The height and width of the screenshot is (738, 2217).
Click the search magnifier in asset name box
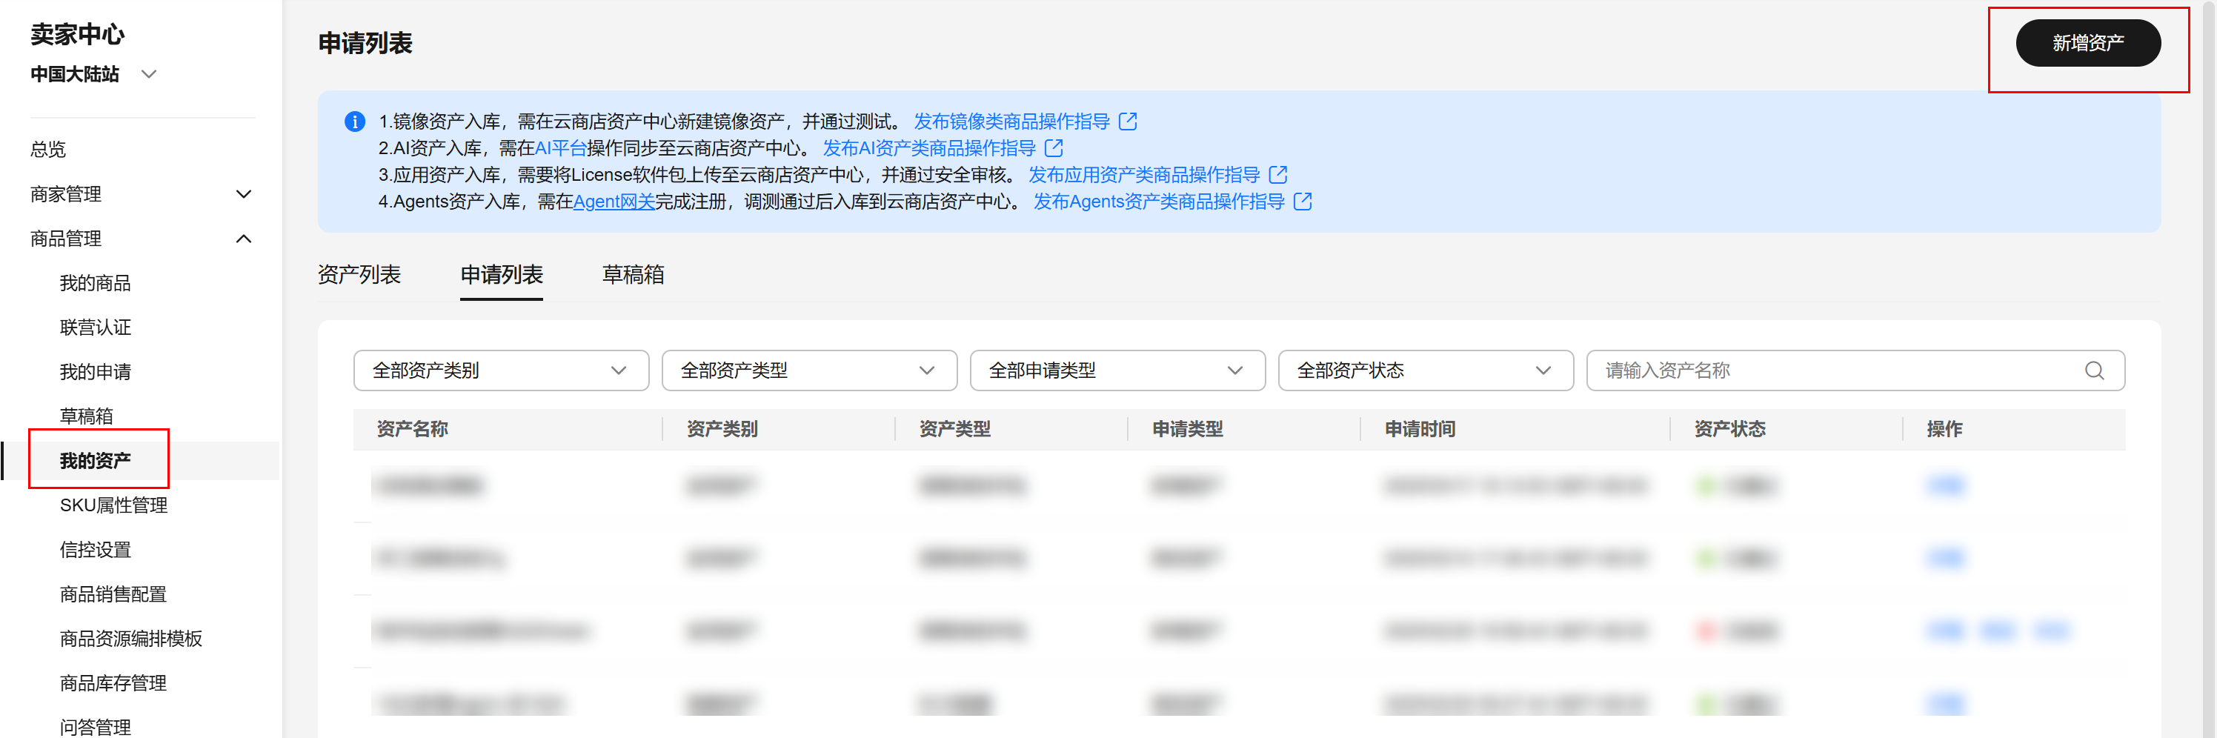click(x=2095, y=370)
